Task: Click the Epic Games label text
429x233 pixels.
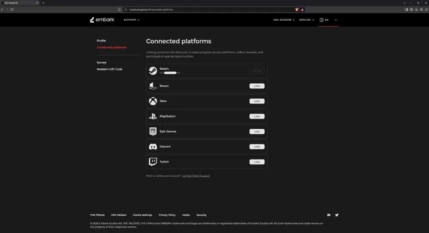Action: [168, 131]
